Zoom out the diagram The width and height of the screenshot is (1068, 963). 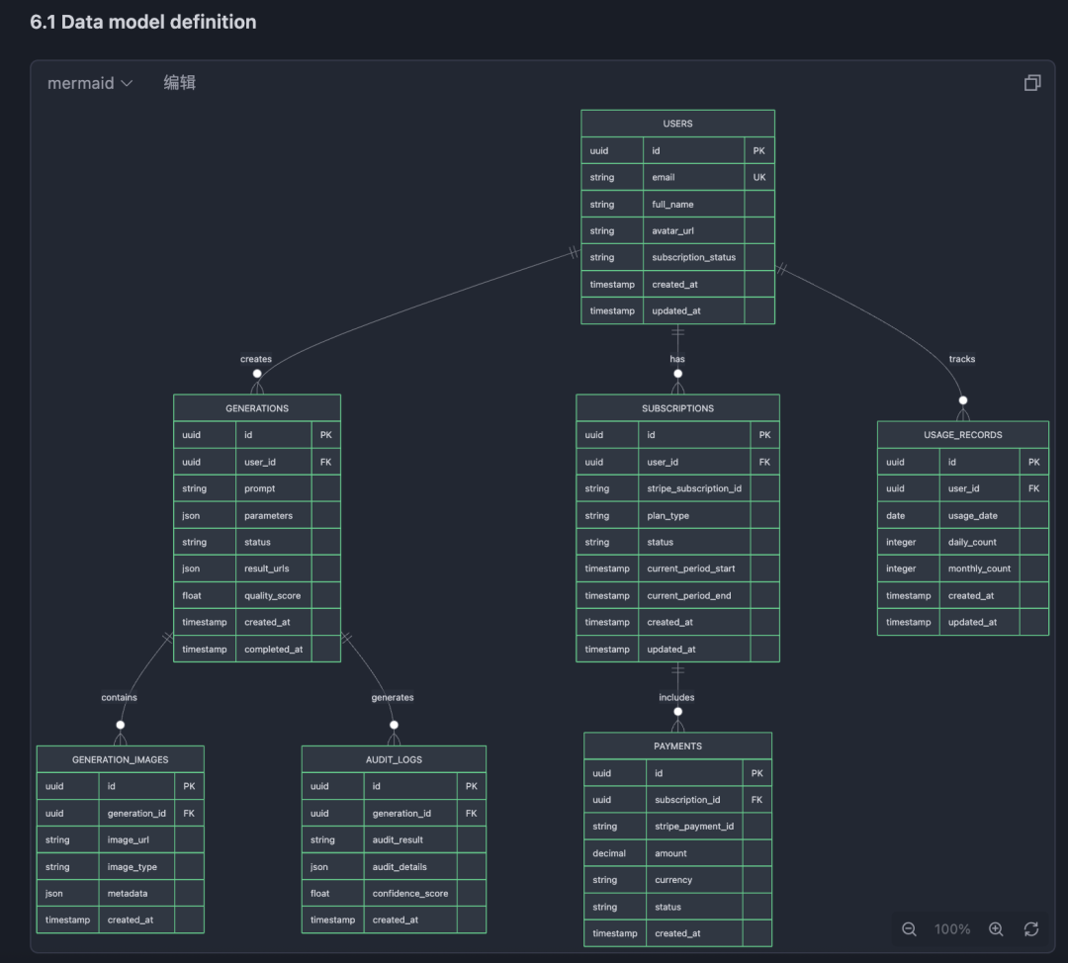[909, 928]
